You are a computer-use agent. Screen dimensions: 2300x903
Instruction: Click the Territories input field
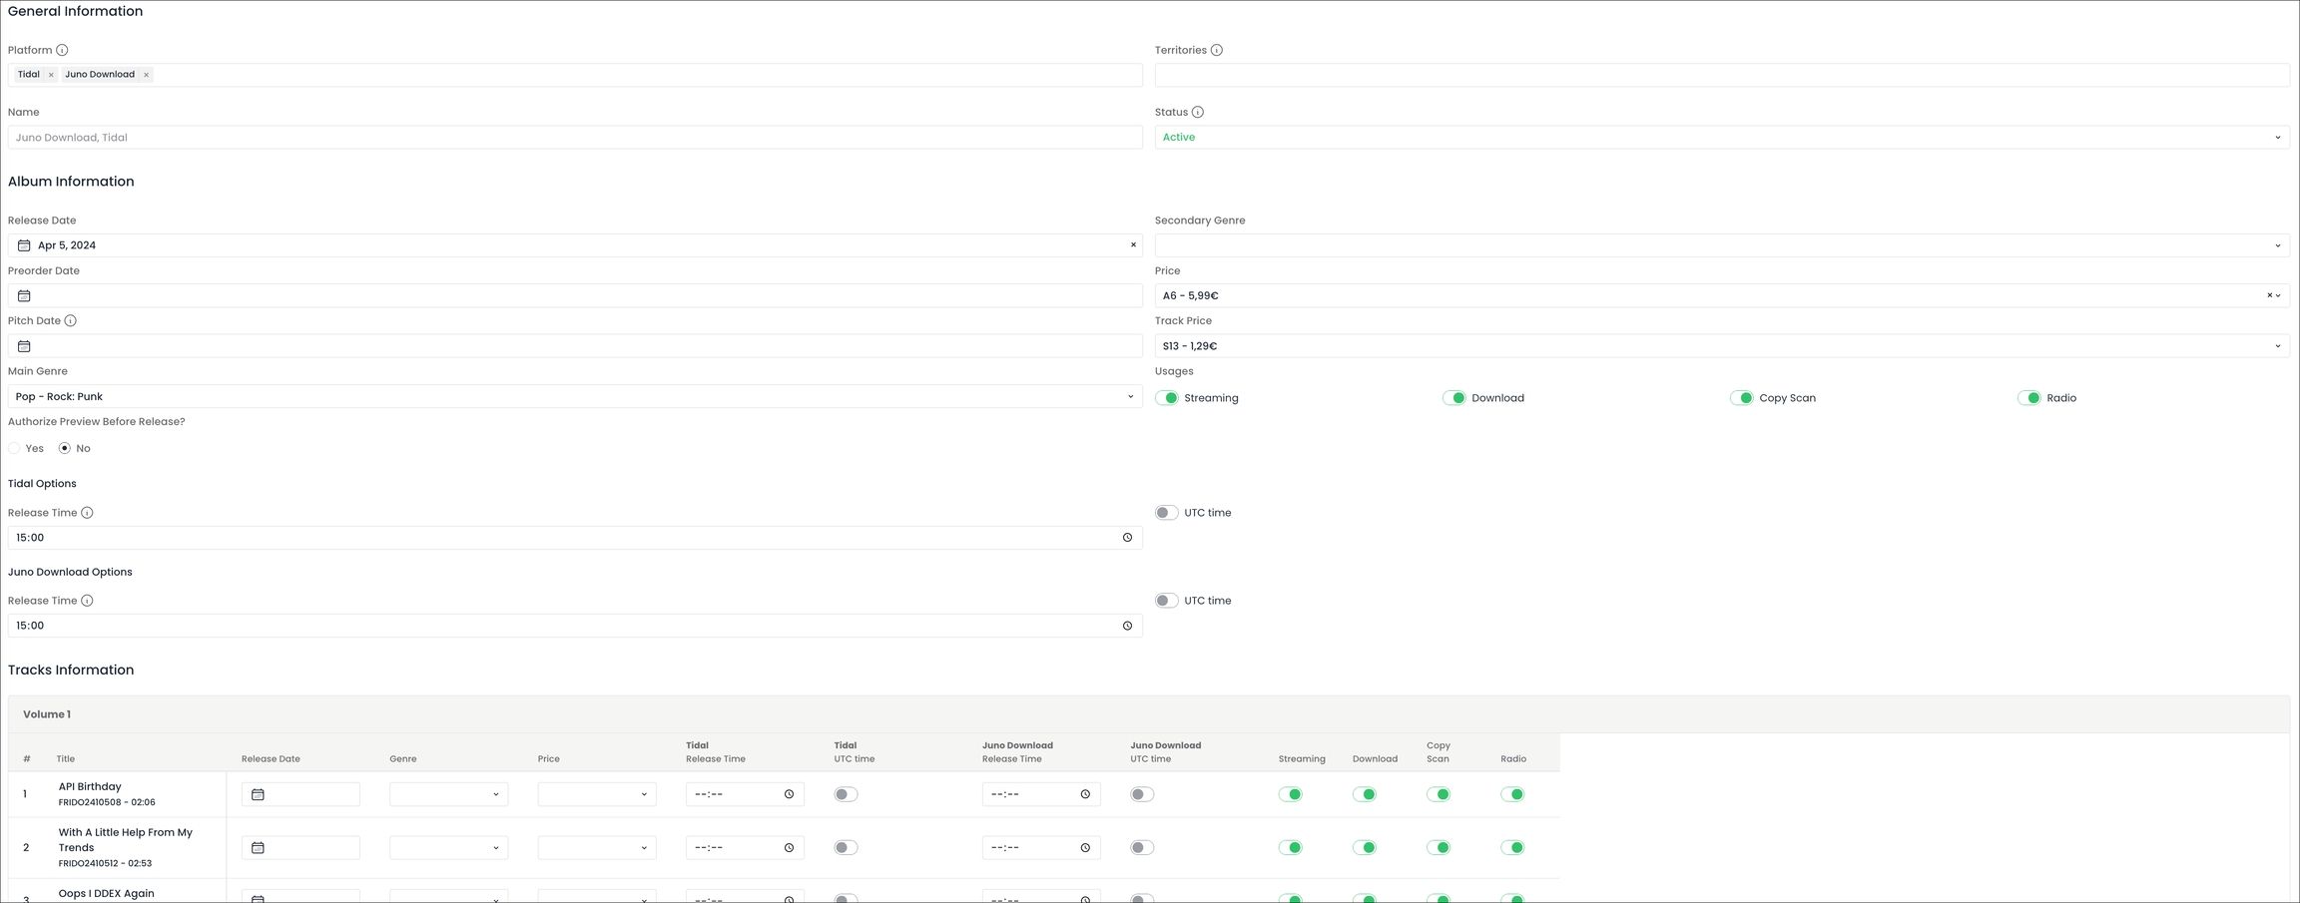(1722, 75)
